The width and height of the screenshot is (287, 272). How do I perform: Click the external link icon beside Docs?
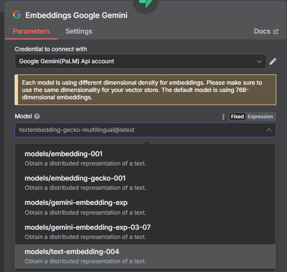(x=276, y=32)
